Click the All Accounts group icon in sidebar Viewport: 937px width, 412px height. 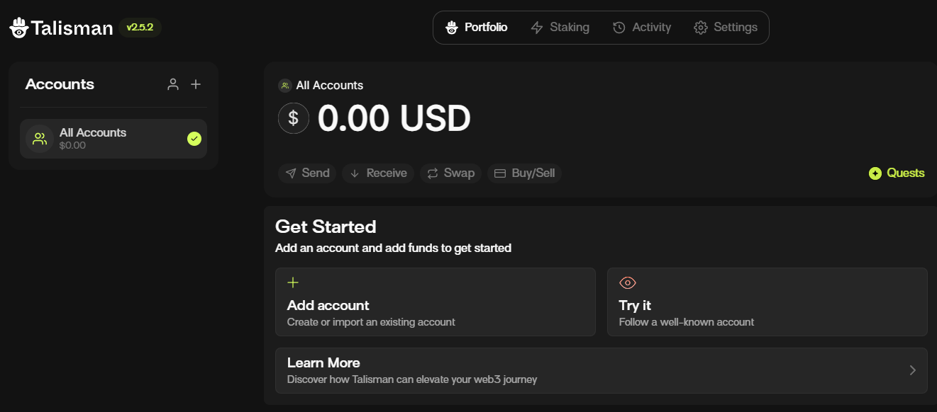(40, 139)
